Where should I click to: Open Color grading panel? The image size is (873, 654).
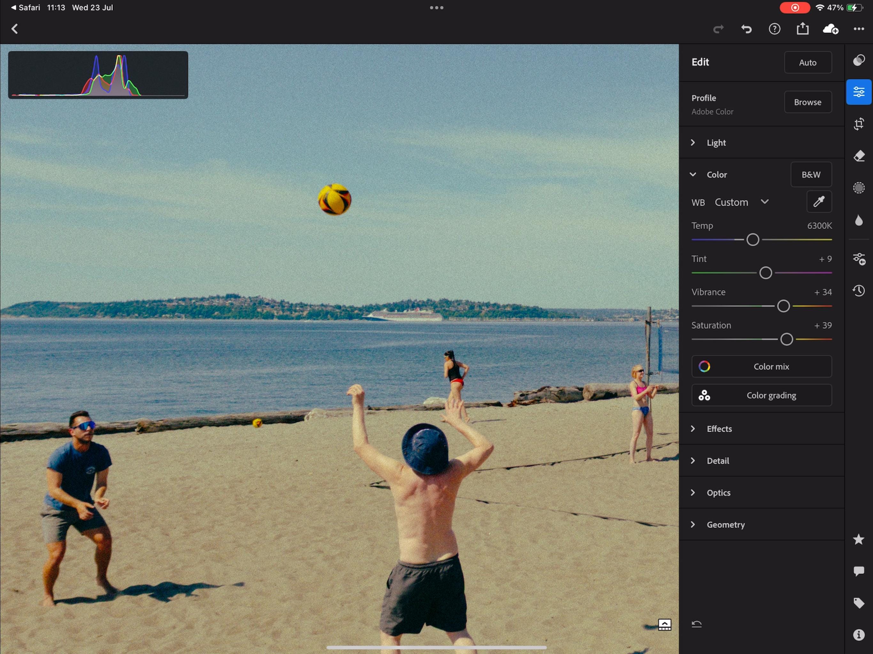[762, 395]
